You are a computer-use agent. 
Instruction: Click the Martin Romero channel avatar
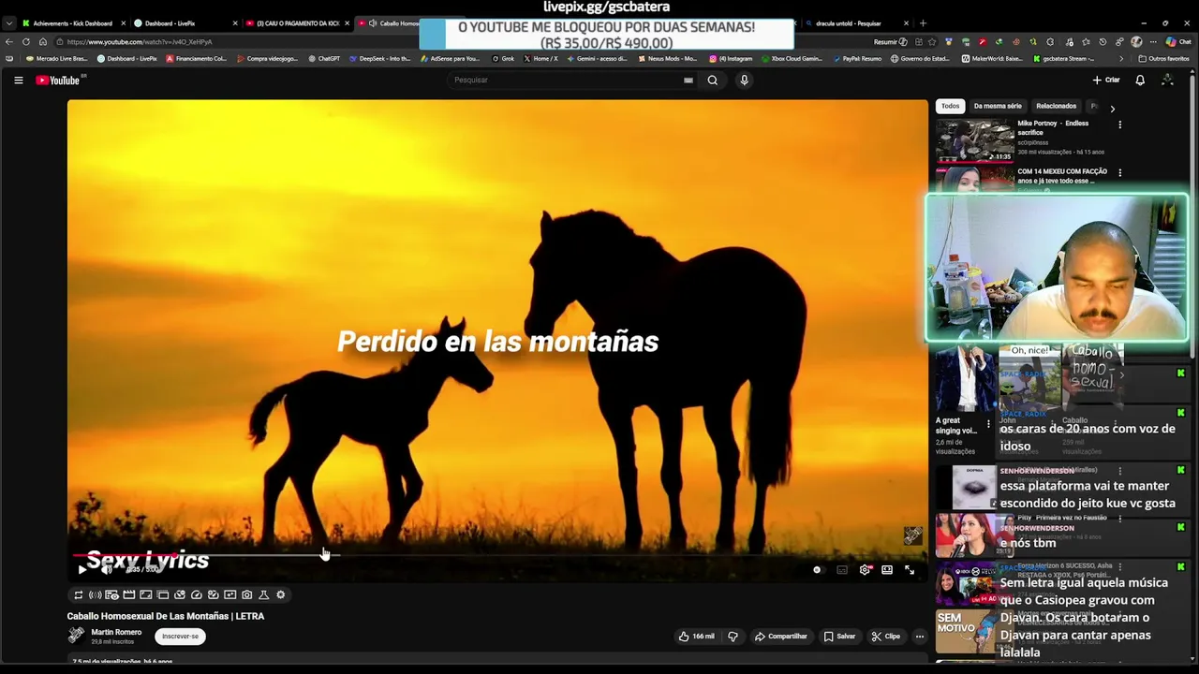pyautogui.click(x=76, y=636)
